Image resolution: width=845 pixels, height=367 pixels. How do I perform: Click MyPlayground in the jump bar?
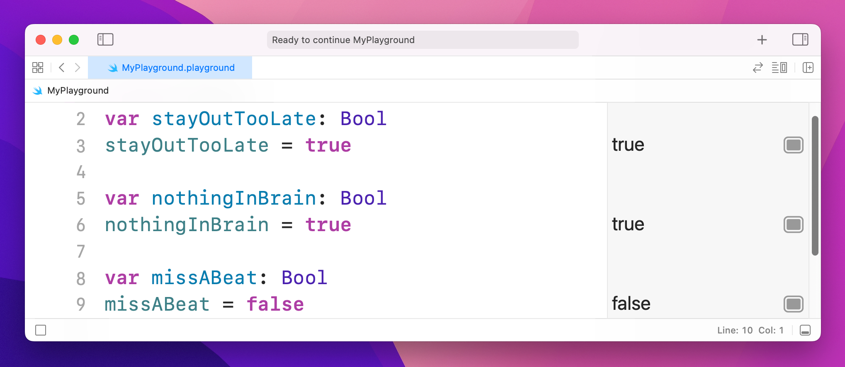(x=78, y=91)
